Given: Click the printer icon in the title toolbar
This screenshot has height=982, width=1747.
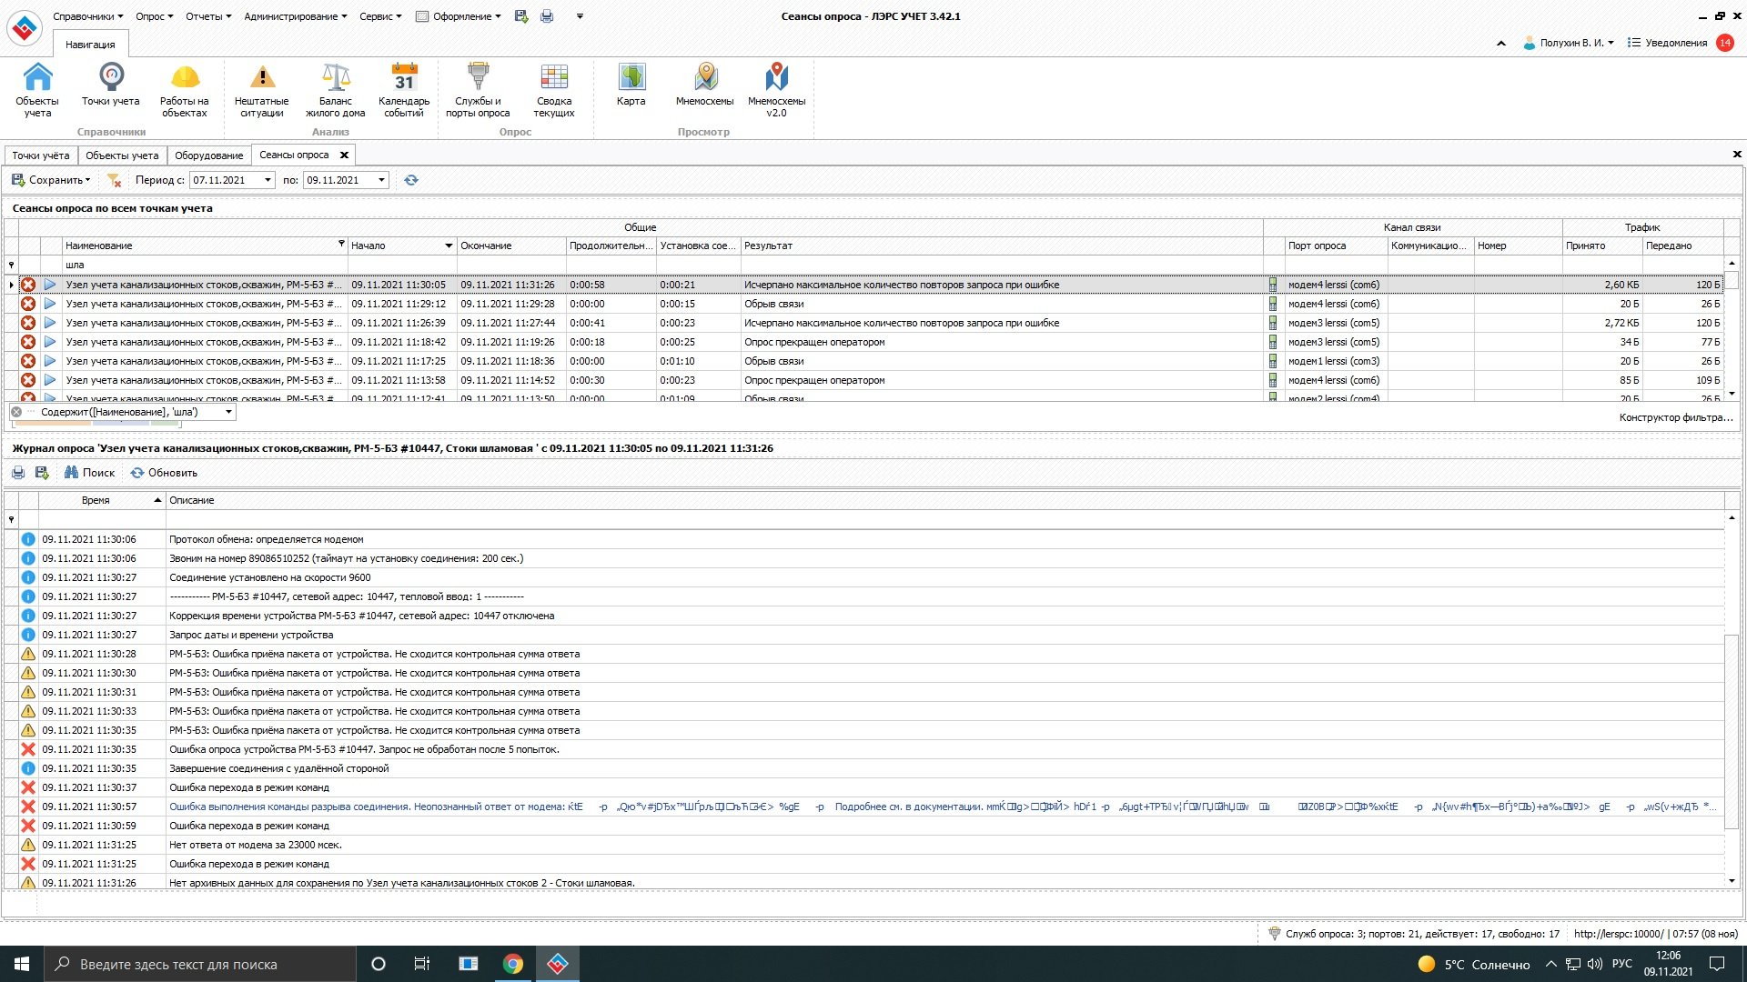Looking at the screenshot, I should click(x=547, y=16).
